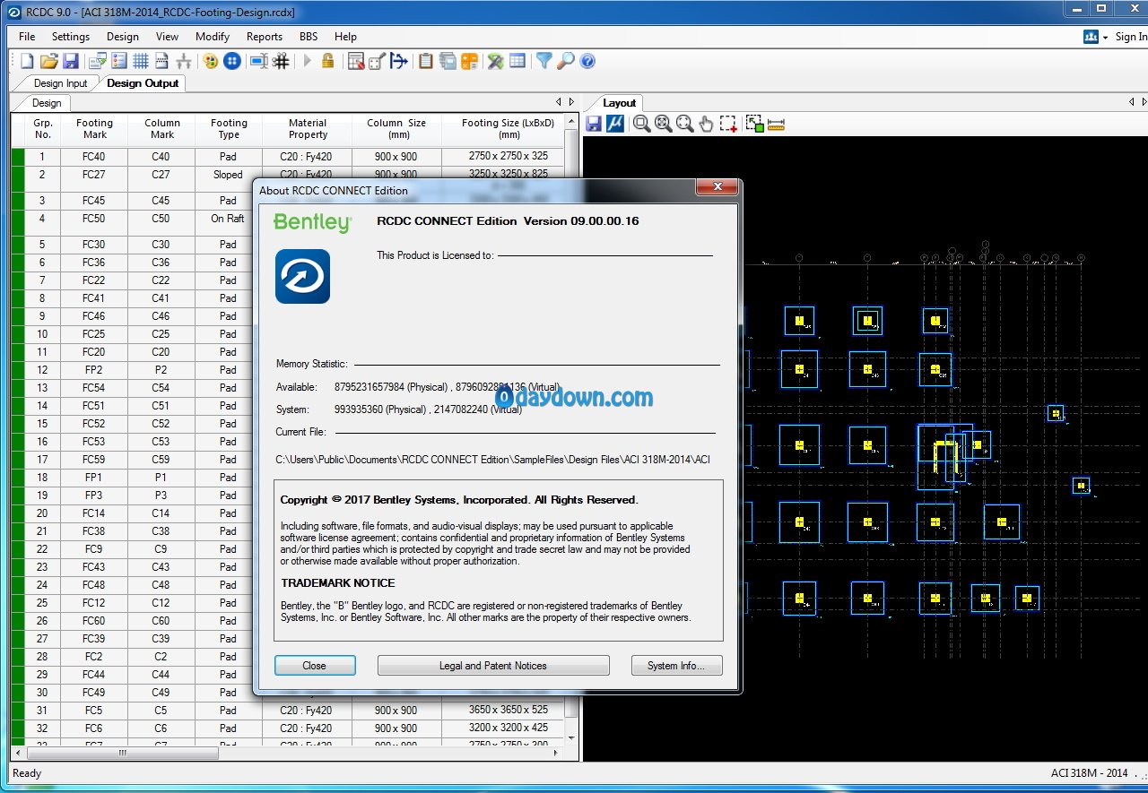This screenshot has width=1148, height=793.
Task: Click the left tab-scroll arrow in Design pane
Action: click(x=558, y=102)
